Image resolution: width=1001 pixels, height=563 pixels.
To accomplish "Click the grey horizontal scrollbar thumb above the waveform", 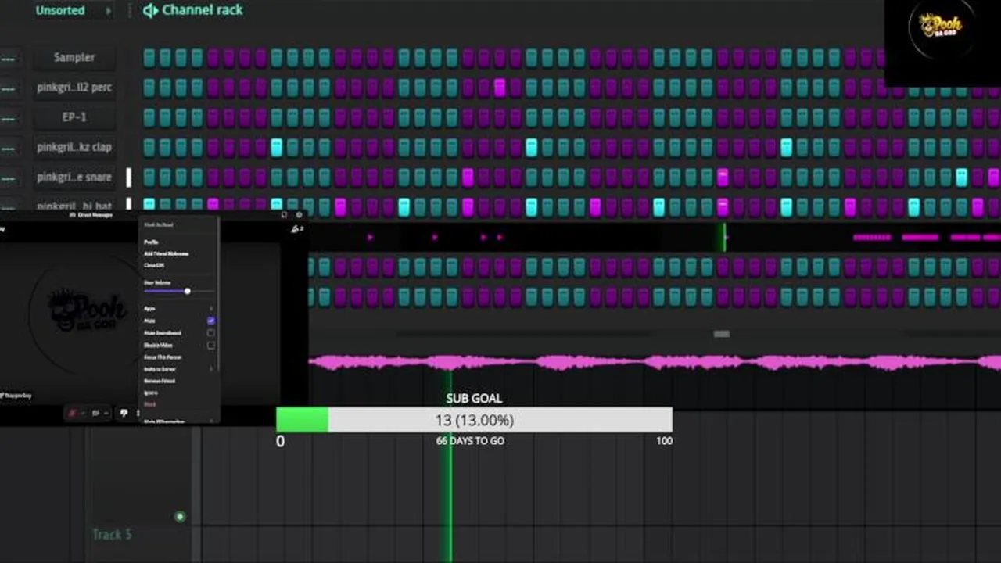I will pos(722,334).
